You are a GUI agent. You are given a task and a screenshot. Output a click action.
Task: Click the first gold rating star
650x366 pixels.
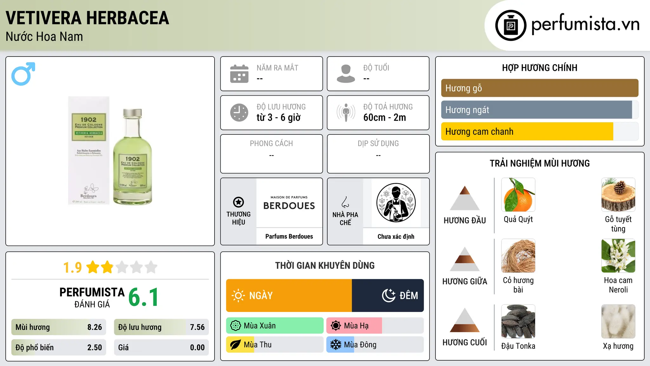pos(93,267)
